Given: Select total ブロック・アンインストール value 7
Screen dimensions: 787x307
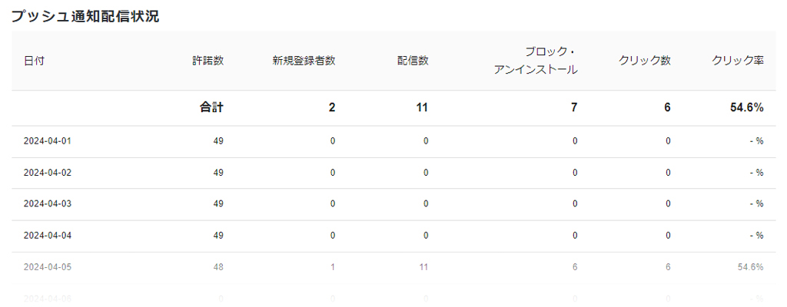Looking at the screenshot, I should 574,107.
